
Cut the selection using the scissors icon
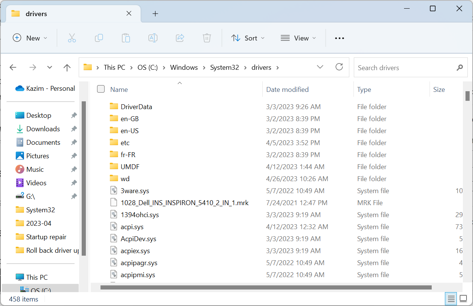(72, 38)
